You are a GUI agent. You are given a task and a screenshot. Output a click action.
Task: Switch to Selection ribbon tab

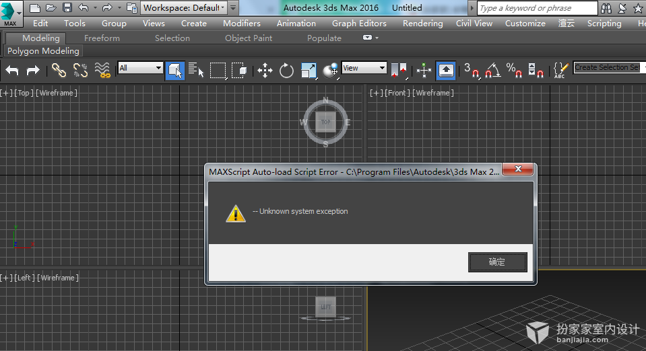coord(172,38)
